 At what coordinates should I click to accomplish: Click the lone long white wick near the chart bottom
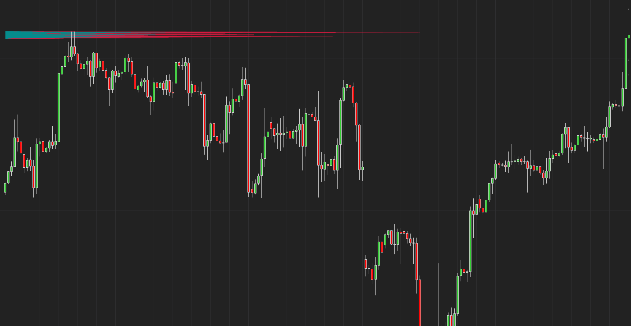tap(439, 293)
